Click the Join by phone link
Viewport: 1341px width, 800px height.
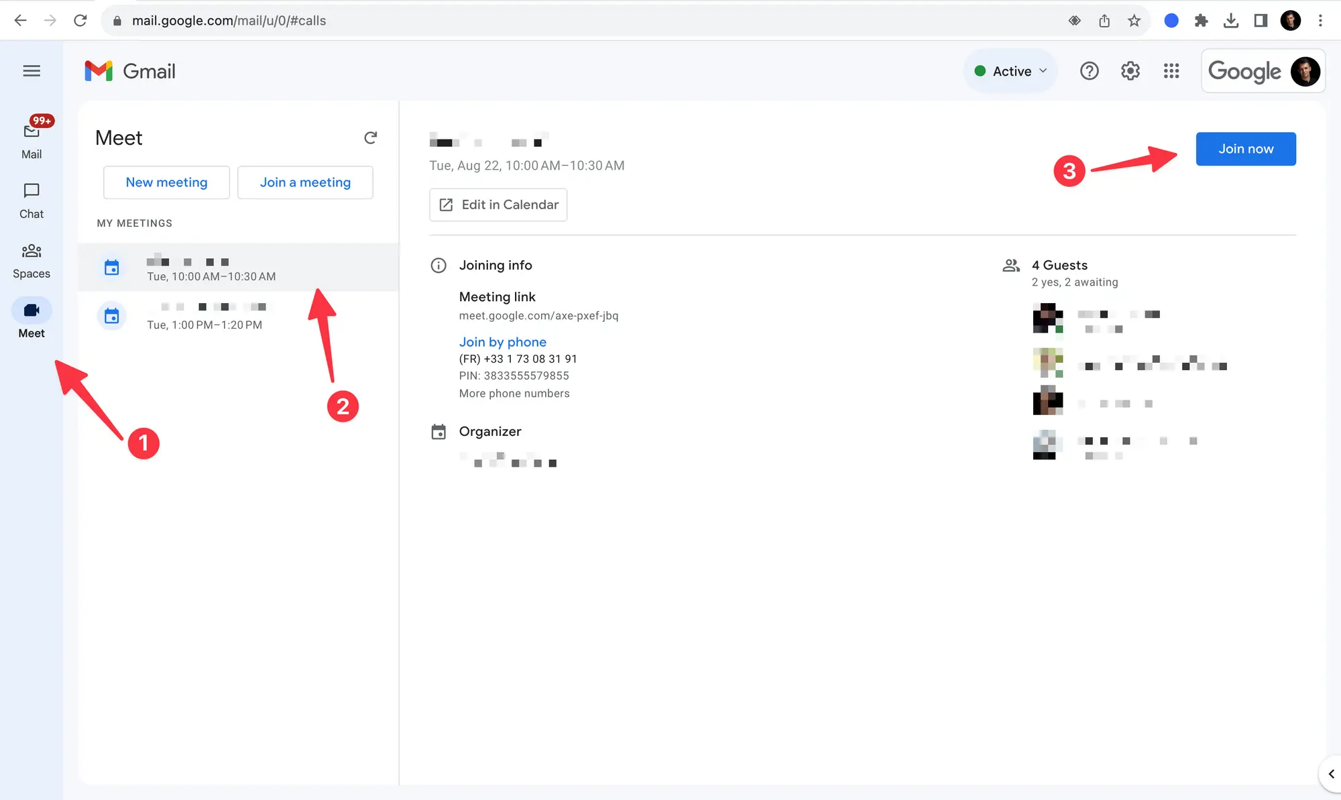[502, 342]
